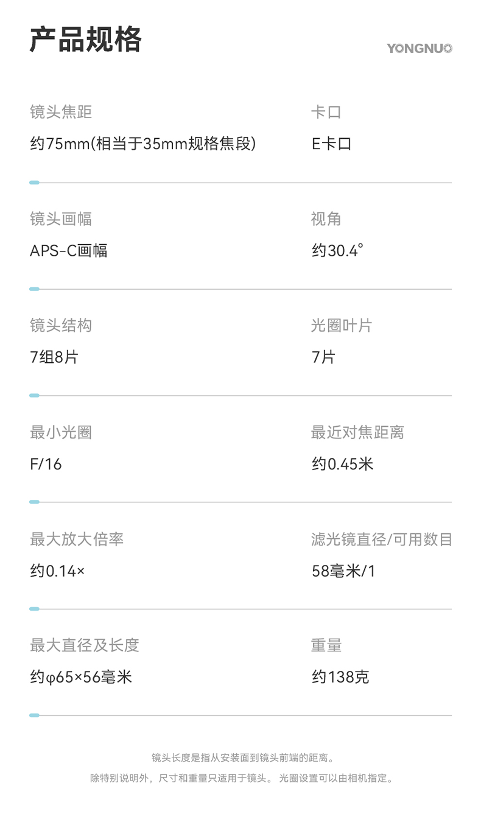The image size is (481, 814).
Task: Select the 滤光镜直径/可用数目 label
Action: 381,539
